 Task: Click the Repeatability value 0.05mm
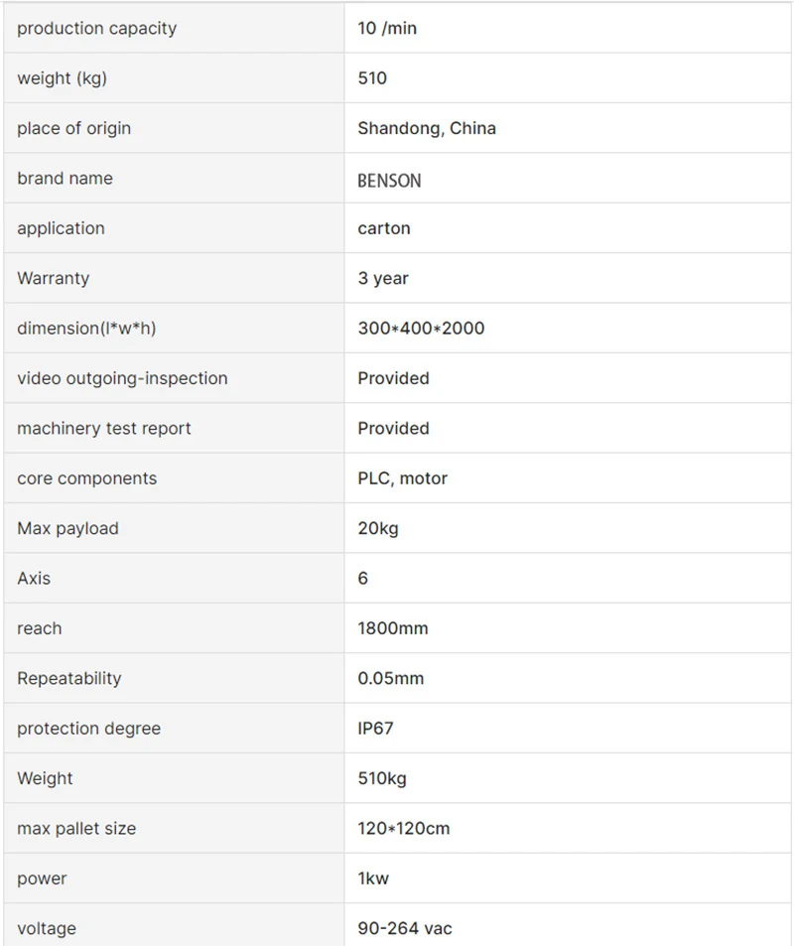pyautogui.click(x=390, y=679)
